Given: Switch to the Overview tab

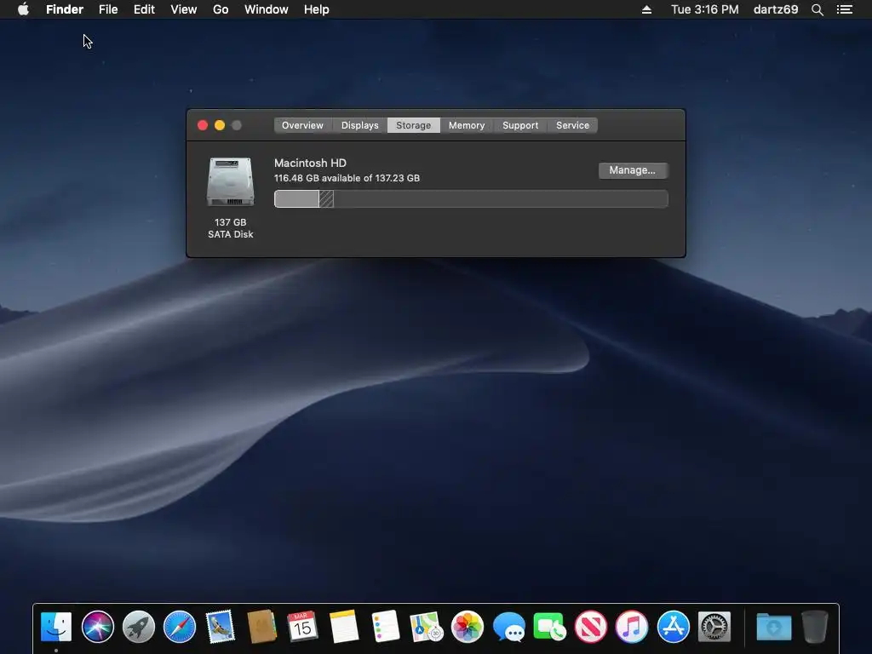Looking at the screenshot, I should (302, 125).
